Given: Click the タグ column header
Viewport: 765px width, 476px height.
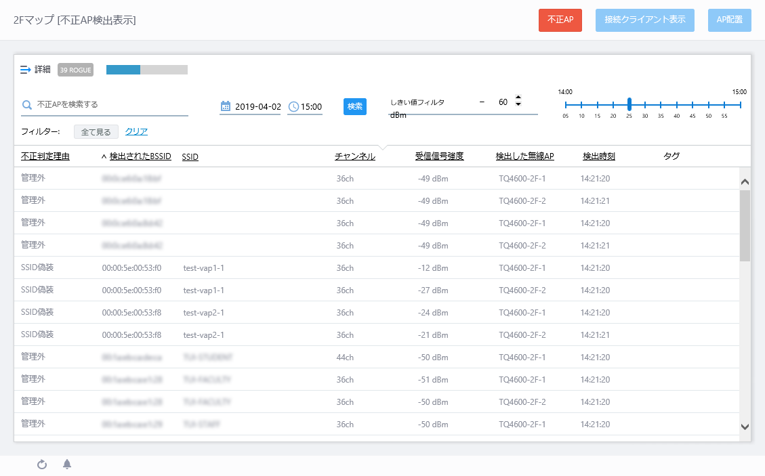Looking at the screenshot, I should [x=671, y=156].
